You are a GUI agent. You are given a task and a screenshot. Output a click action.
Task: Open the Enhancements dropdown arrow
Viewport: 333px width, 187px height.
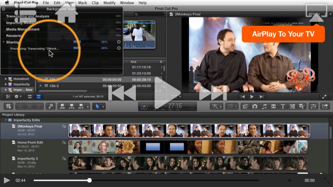pos(221,107)
